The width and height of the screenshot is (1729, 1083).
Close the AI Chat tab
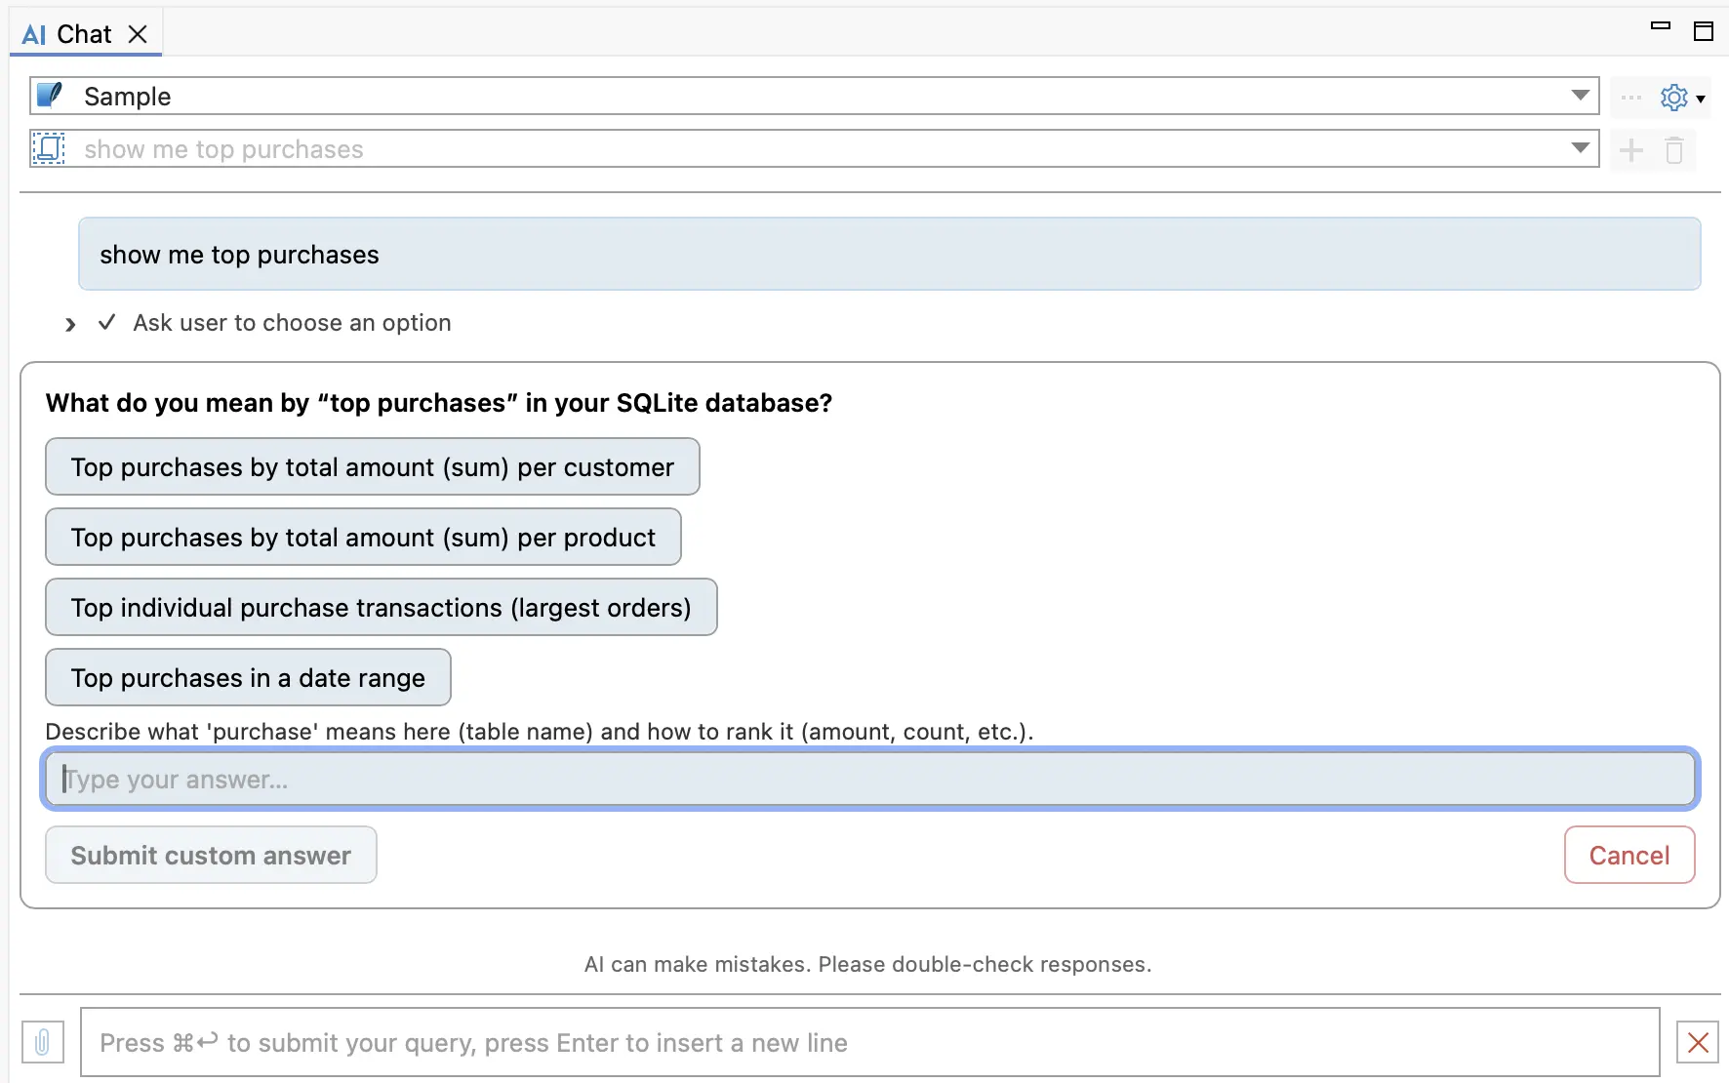click(x=139, y=34)
